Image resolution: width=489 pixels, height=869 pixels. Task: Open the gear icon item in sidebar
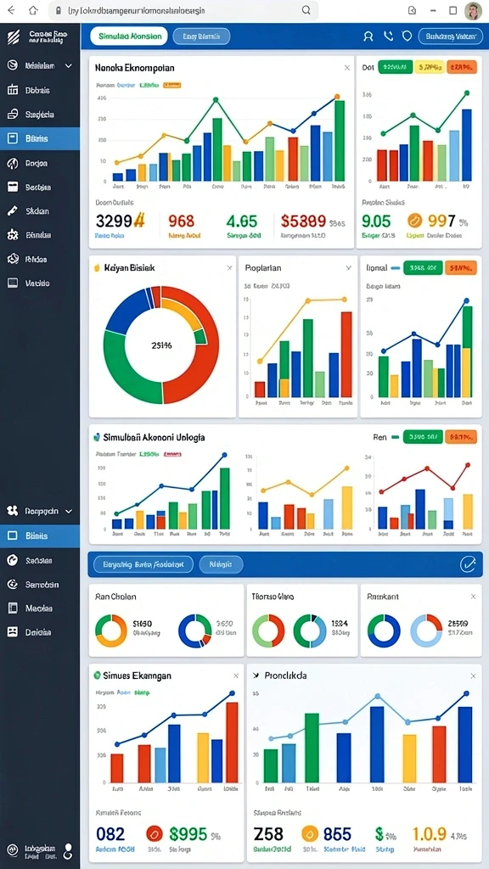(x=13, y=235)
